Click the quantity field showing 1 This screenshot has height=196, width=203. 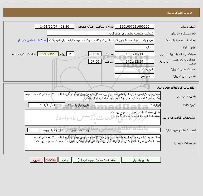point(141,130)
